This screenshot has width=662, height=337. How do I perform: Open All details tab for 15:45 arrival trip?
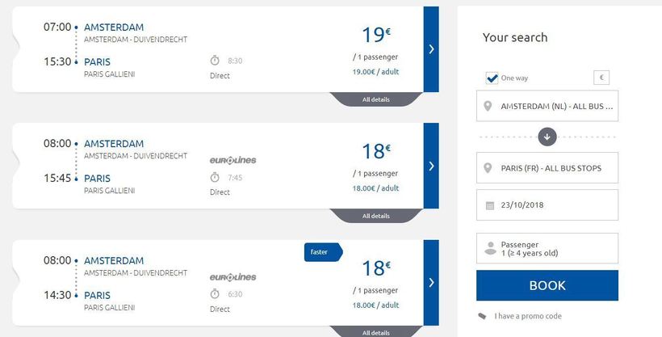click(x=375, y=216)
